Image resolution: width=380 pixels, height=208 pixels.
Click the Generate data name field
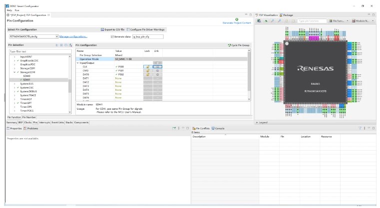pos(148,37)
